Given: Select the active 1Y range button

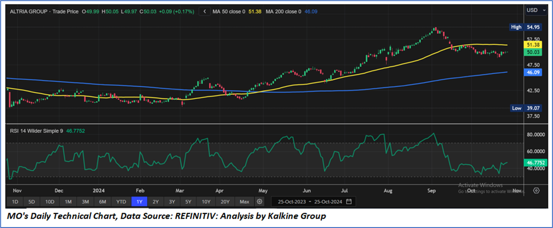Looking at the screenshot, I should [139, 202].
